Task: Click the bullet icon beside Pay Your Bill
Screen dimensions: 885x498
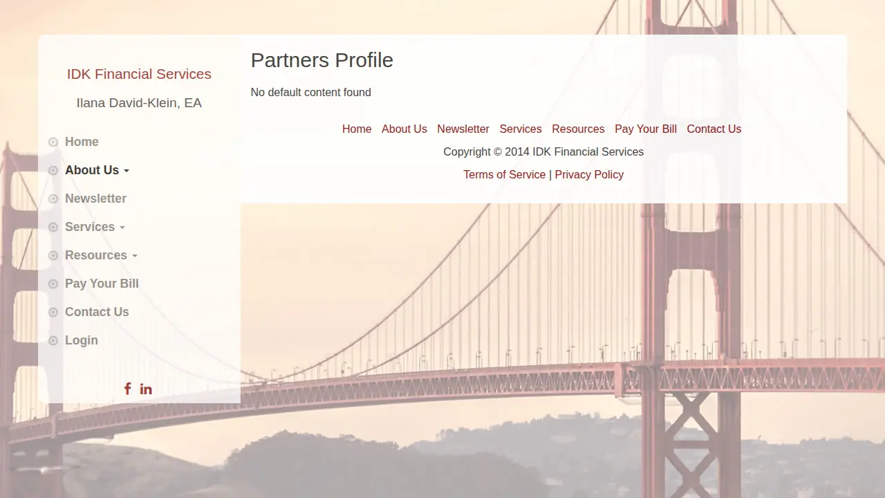Action: [53, 284]
